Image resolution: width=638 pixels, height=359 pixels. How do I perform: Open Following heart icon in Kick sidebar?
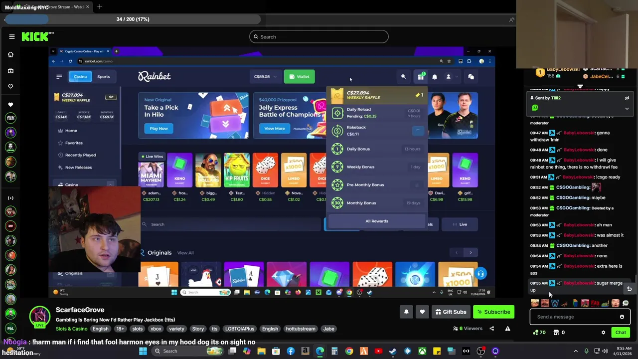click(10, 86)
